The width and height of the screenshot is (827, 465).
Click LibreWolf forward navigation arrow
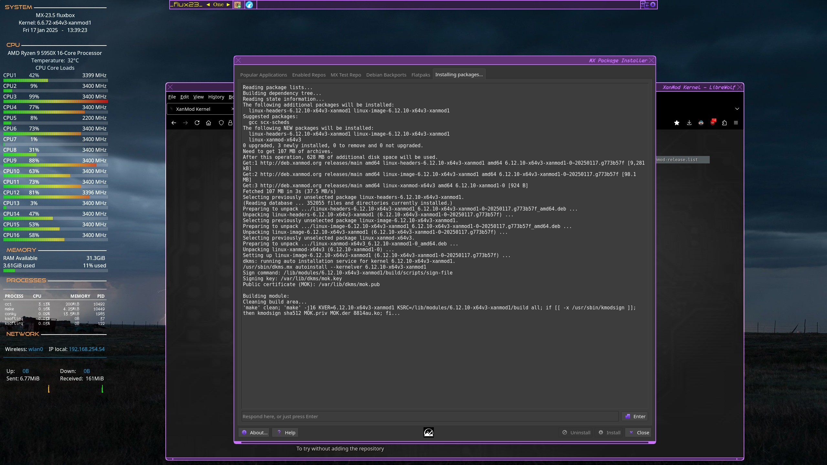[185, 123]
